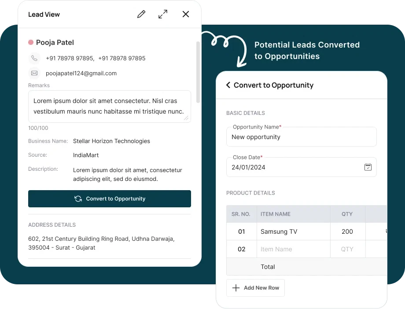This screenshot has height=309, width=405.
Task: Click the quantity 200 cell
Action: pyautogui.click(x=347, y=232)
